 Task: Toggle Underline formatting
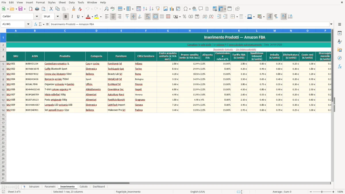coord(78,16)
